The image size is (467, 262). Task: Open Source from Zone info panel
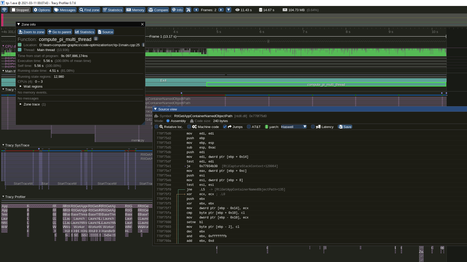point(105,32)
